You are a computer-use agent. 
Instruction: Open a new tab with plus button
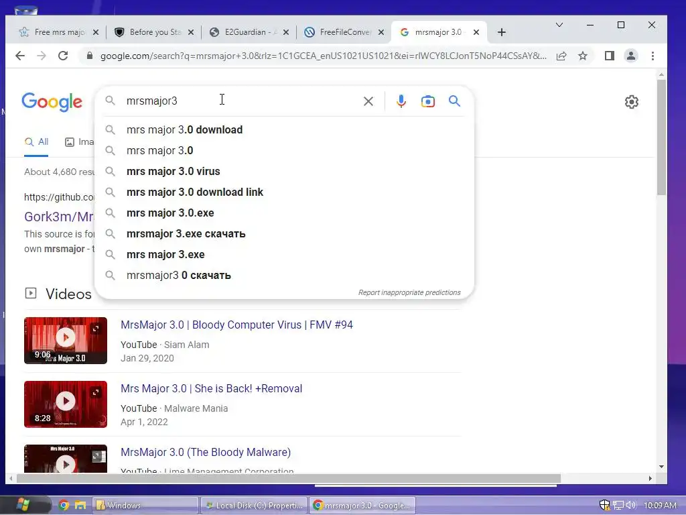(502, 32)
